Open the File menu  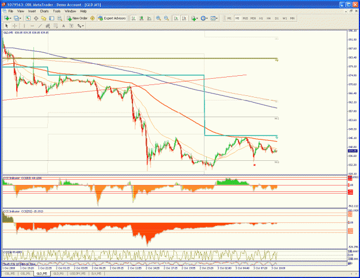pos(11,11)
